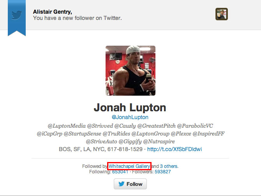
Task: Click the @StartupSense mention
Action: click(83, 134)
